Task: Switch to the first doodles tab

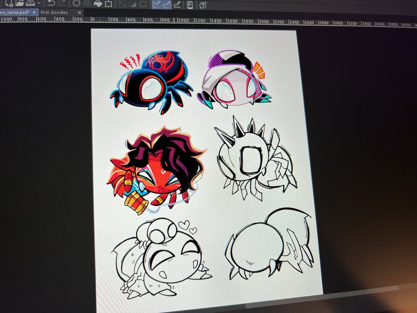Action: pyautogui.click(x=55, y=13)
